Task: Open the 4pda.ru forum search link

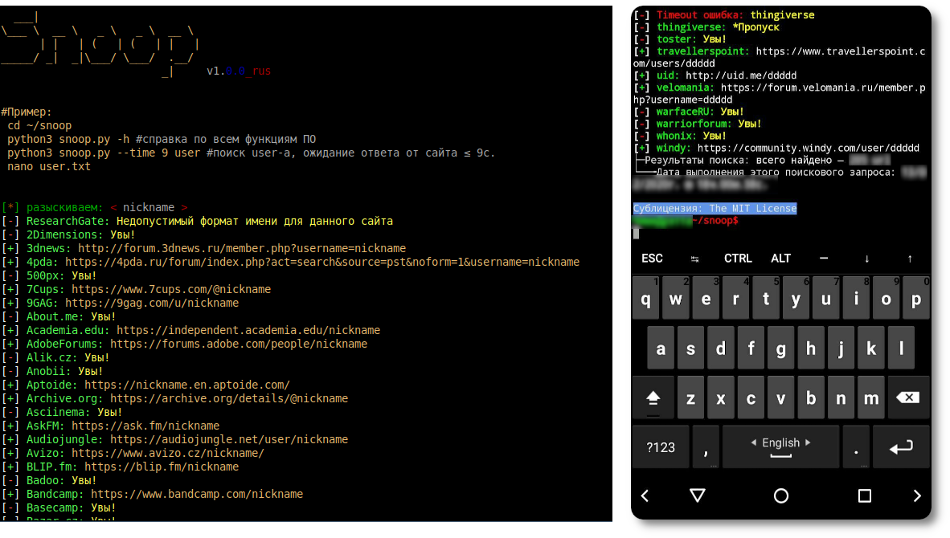Action: point(322,262)
